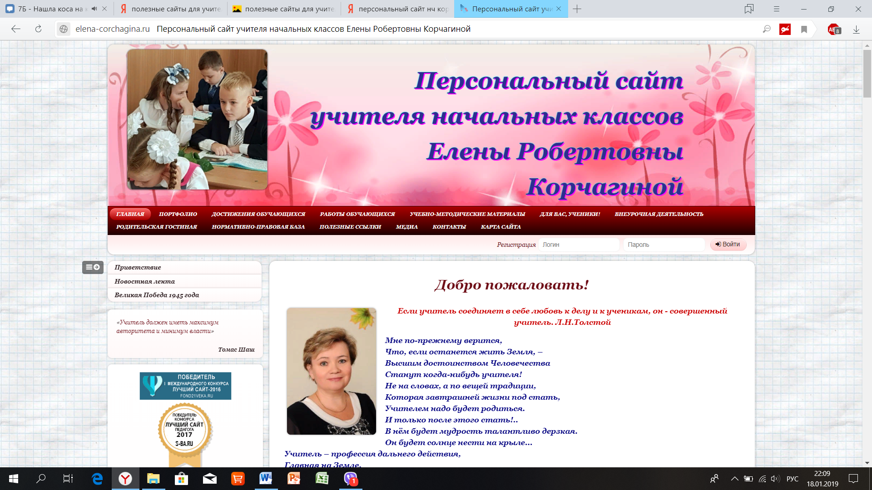Open Viber from the taskbar
Viewport: 872px width, 490px height.
click(x=350, y=479)
